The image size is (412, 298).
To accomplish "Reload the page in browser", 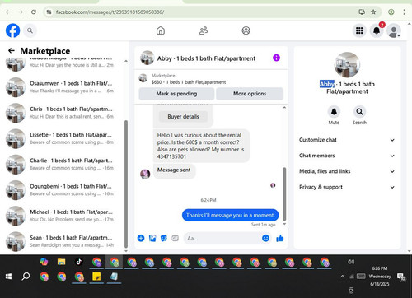I will [x=34, y=12].
